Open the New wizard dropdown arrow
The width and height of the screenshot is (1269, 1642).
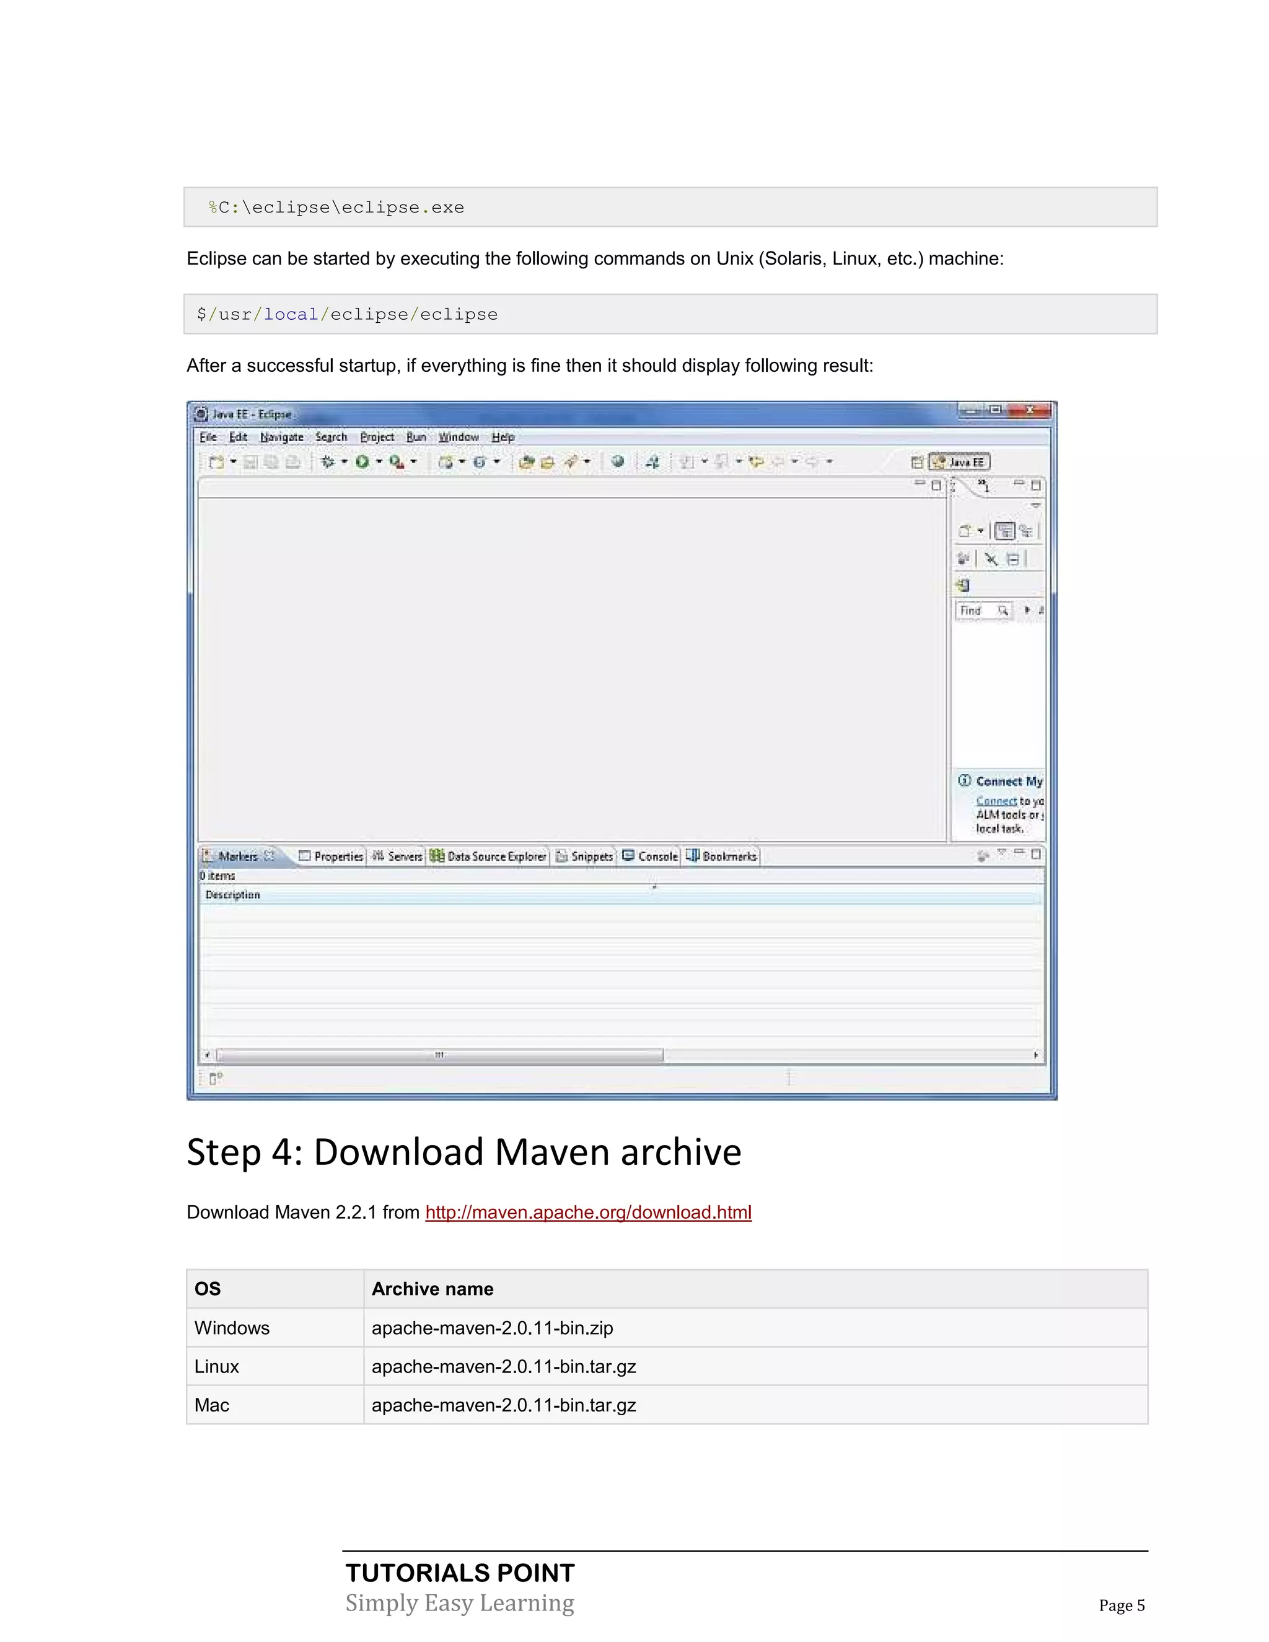[x=233, y=462]
